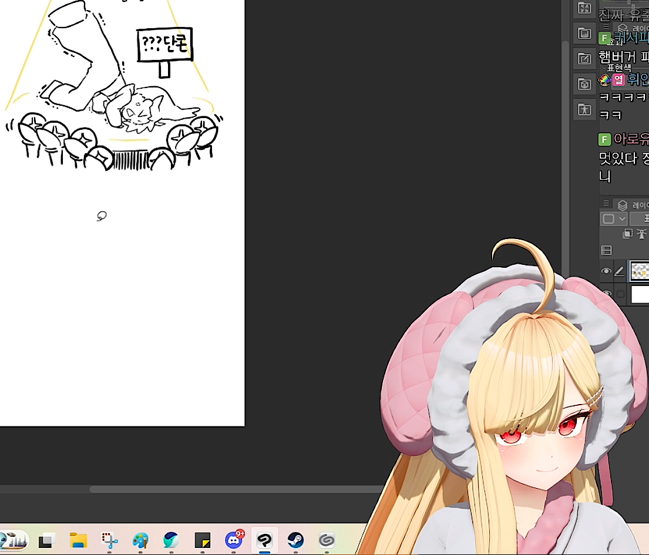Viewport: 649px width, 555px height.
Task: Open the 3D cube material palette icon
Action: click(584, 84)
